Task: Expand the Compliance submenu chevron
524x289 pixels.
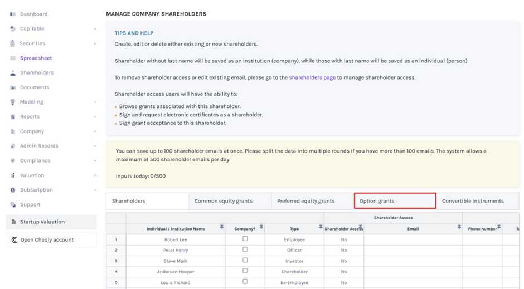Action: click(x=95, y=161)
